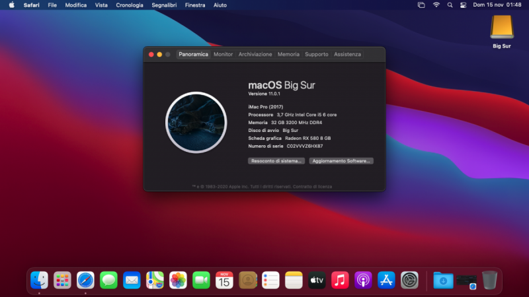Launch the App Store from Dock
The image size is (529, 297).
[x=386, y=280]
